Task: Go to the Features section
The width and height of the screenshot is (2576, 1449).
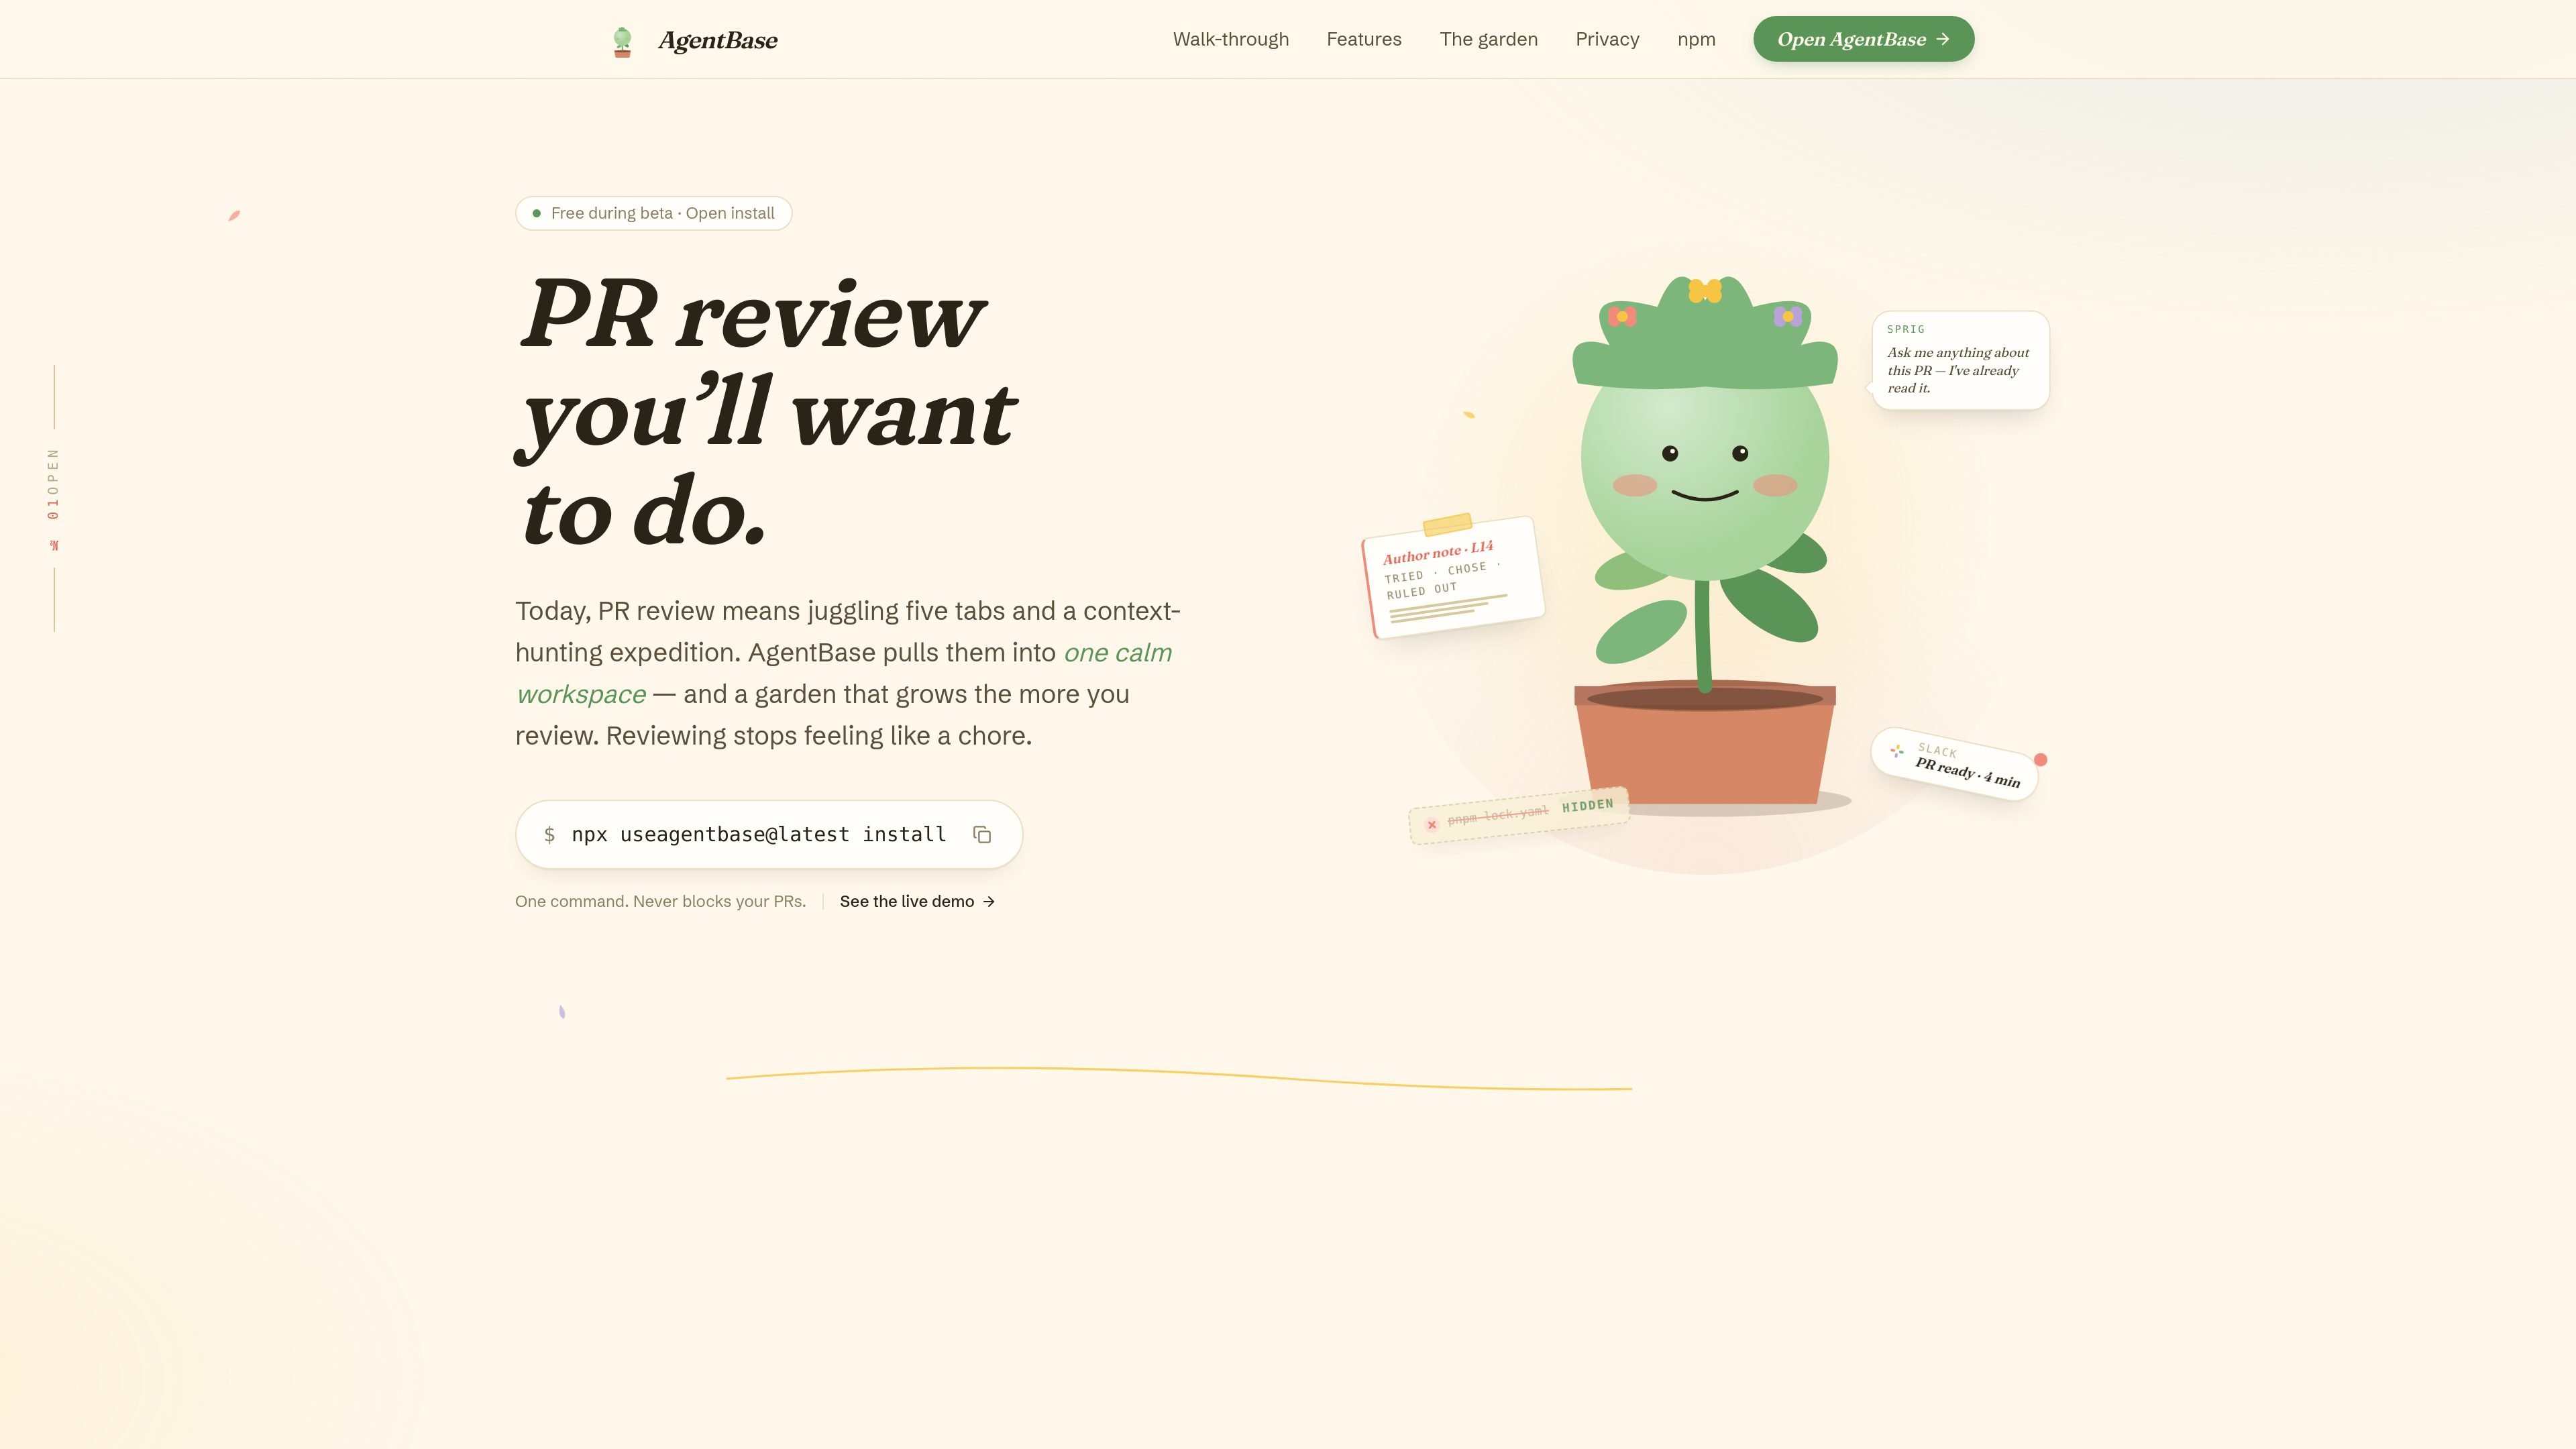Action: (1364, 39)
